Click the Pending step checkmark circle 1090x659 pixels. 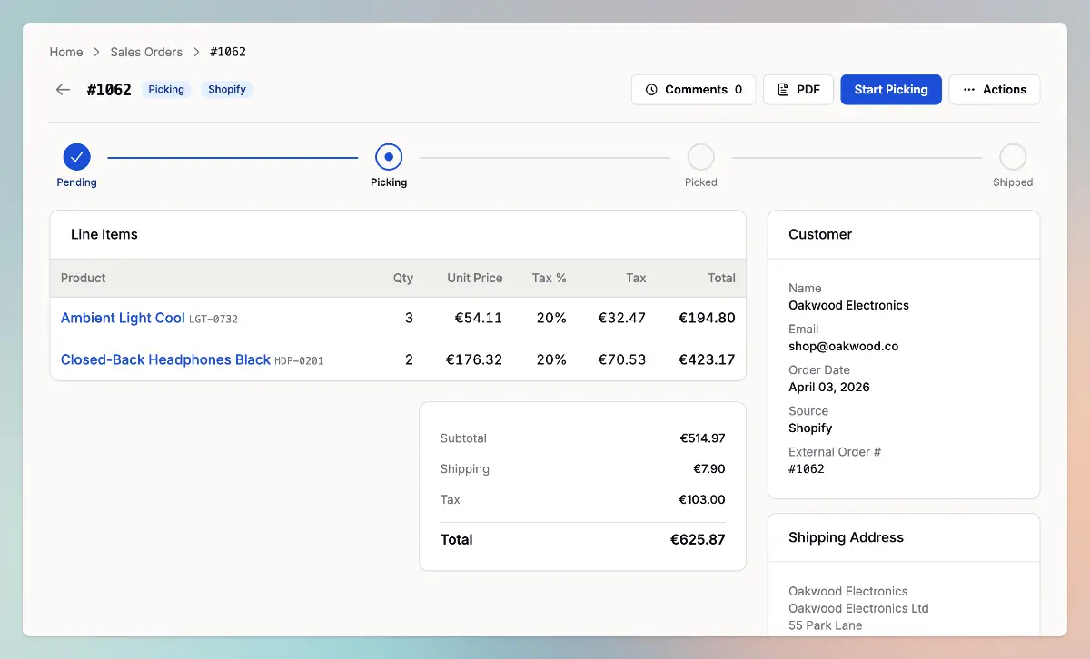pyautogui.click(x=76, y=157)
